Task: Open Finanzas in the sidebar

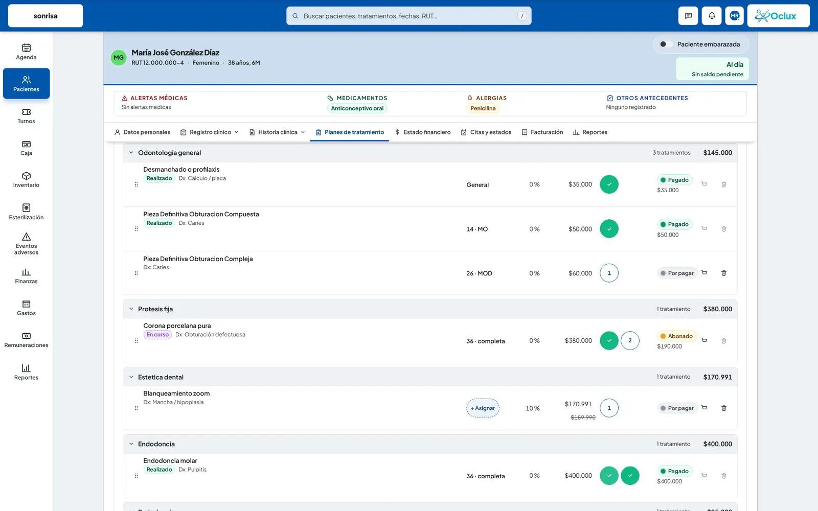Action: click(x=26, y=276)
